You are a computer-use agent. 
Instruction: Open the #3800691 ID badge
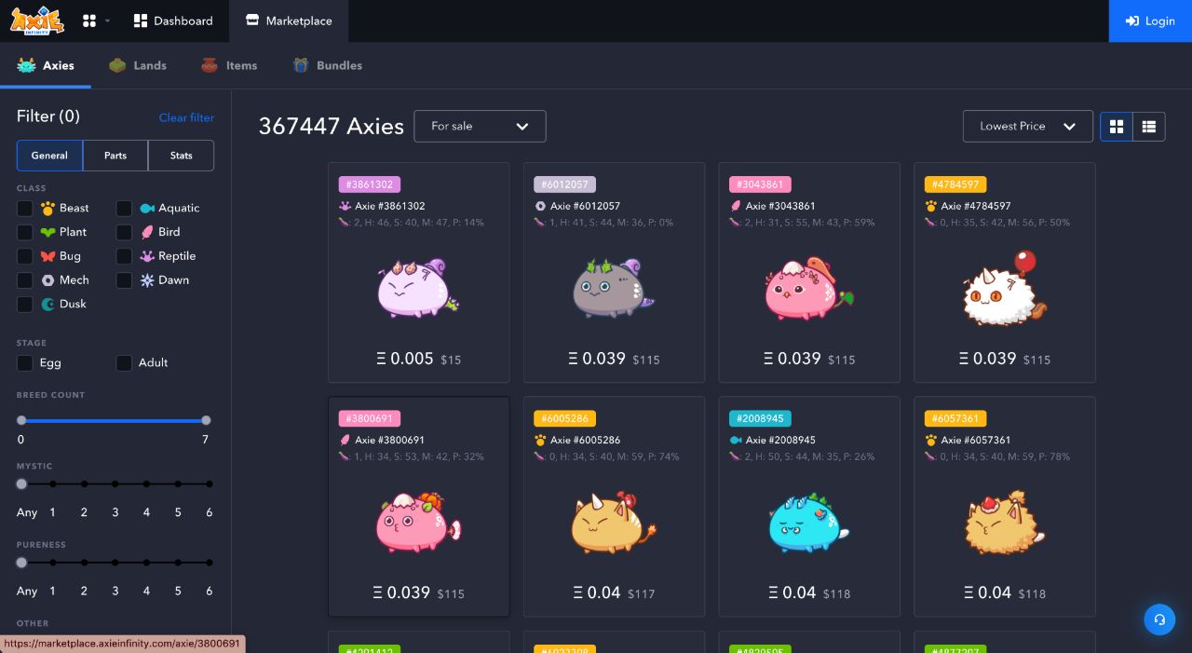pos(370,418)
